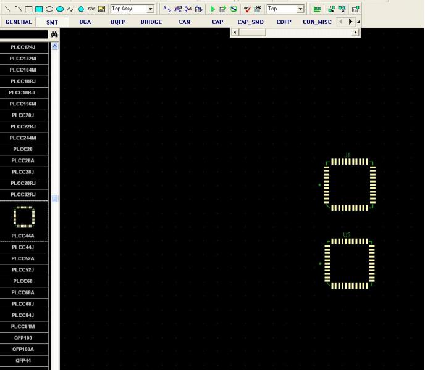Choose the filled cyan rectangle tool
Image resolution: width=425 pixels, height=370 pixels.
tap(39, 9)
